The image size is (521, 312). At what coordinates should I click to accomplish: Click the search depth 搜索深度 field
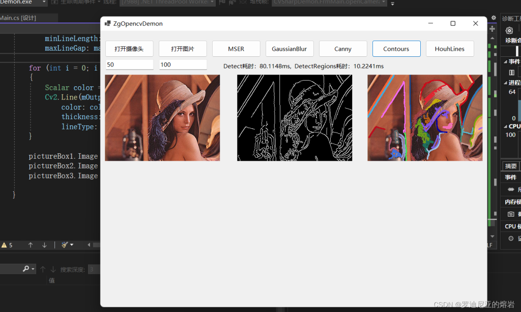tap(94, 269)
